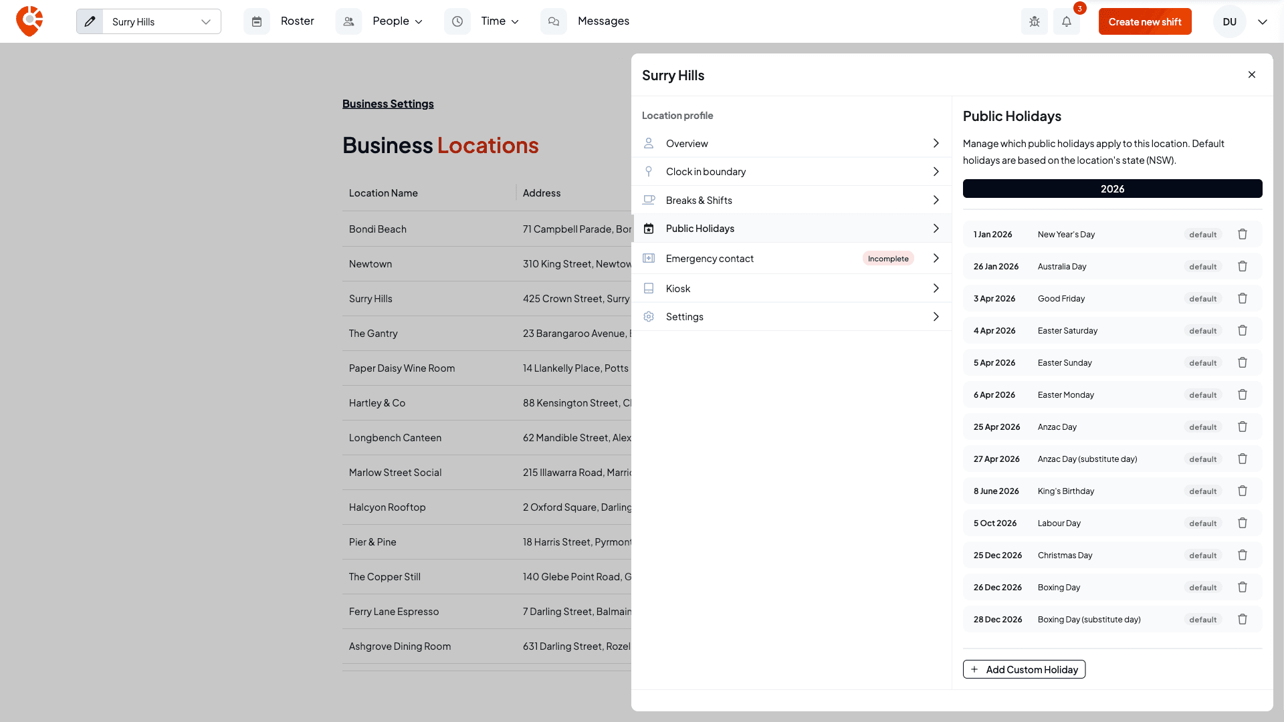
Task: Expand the Time menu
Action: click(x=500, y=21)
